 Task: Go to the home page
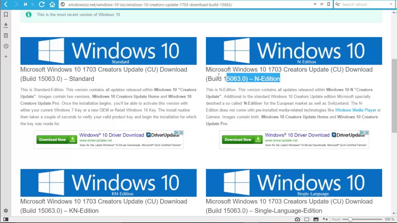pyautogui.click(x=52, y=4)
